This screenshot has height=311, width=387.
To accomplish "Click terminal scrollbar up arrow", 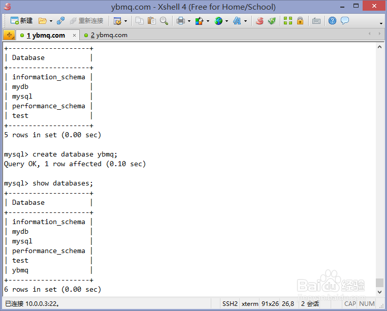I will pyautogui.click(x=379, y=47).
